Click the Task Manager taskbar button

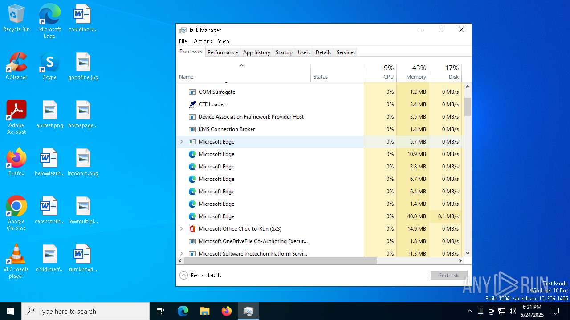pyautogui.click(x=248, y=311)
